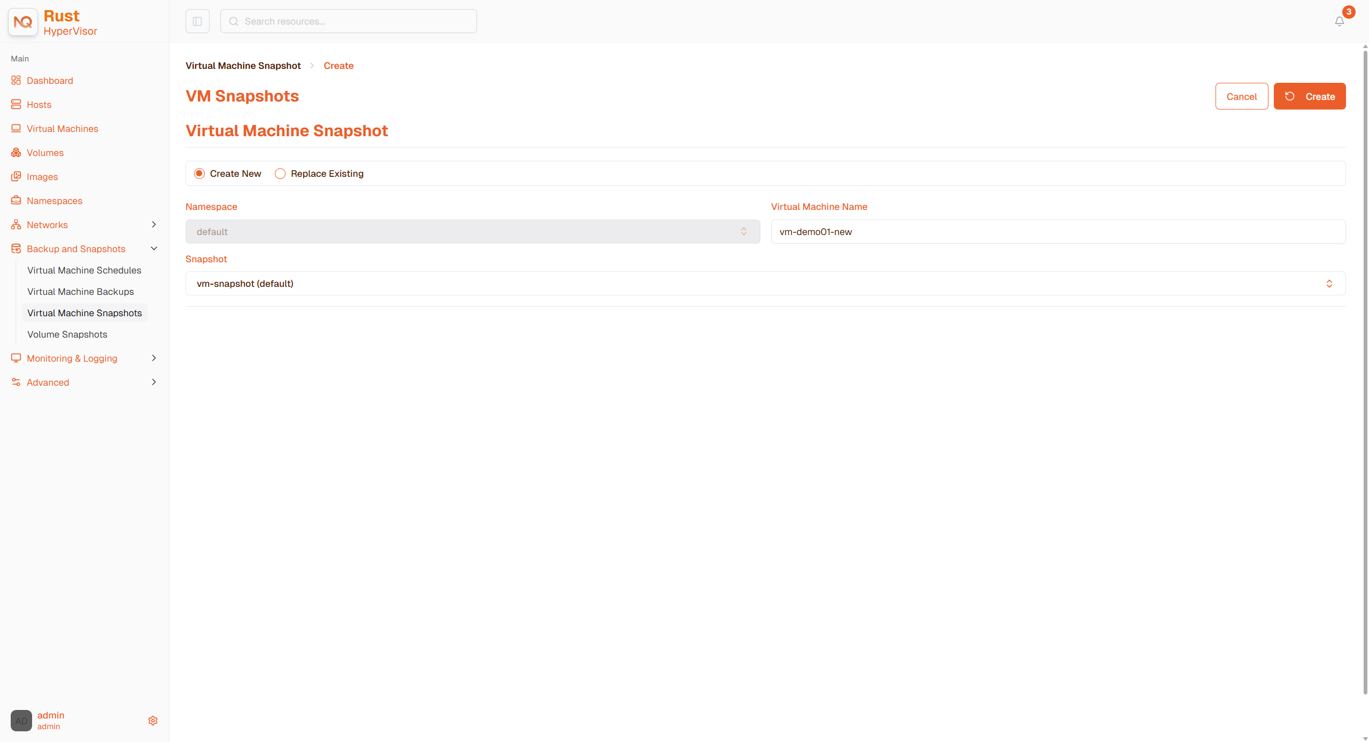Click the Monitoring & Logging monitor icon
Image resolution: width=1369 pixels, height=742 pixels.
(16, 358)
